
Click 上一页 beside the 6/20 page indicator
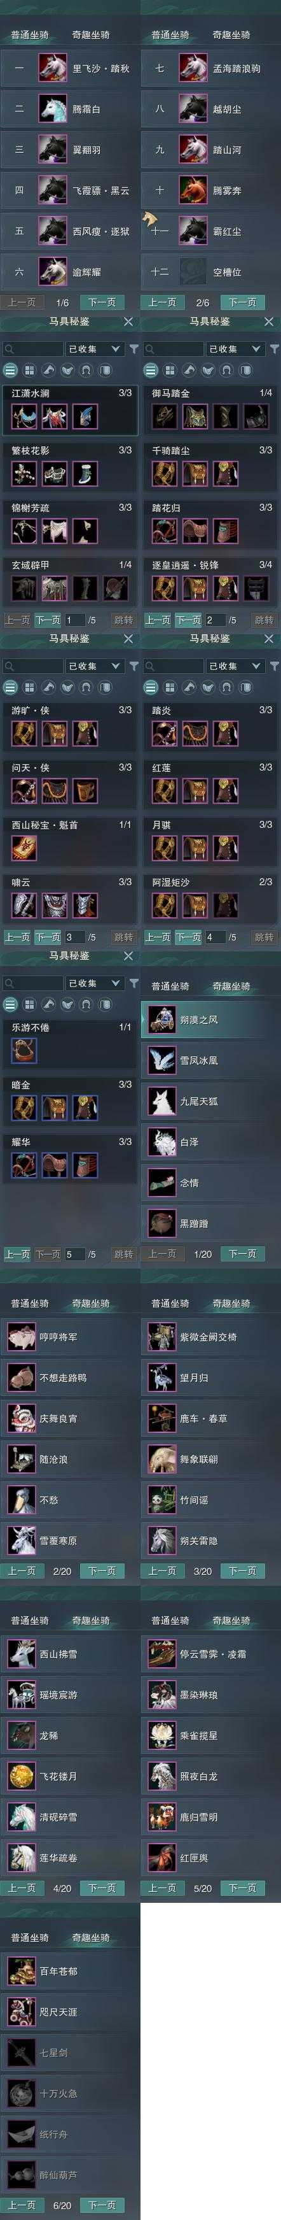pyautogui.click(x=22, y=2205)
